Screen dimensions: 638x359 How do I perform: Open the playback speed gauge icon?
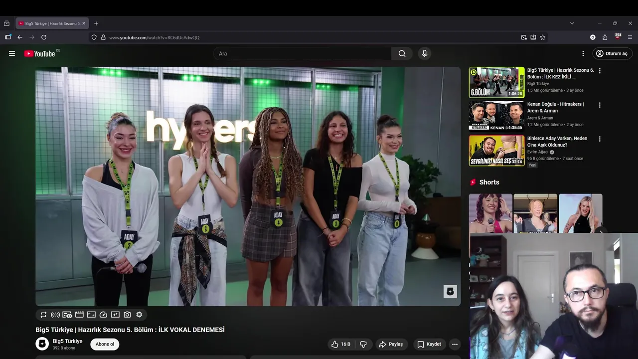pos(103,315)
